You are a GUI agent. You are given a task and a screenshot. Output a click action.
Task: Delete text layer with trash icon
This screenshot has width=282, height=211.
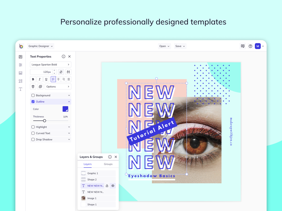pos(33,87)
